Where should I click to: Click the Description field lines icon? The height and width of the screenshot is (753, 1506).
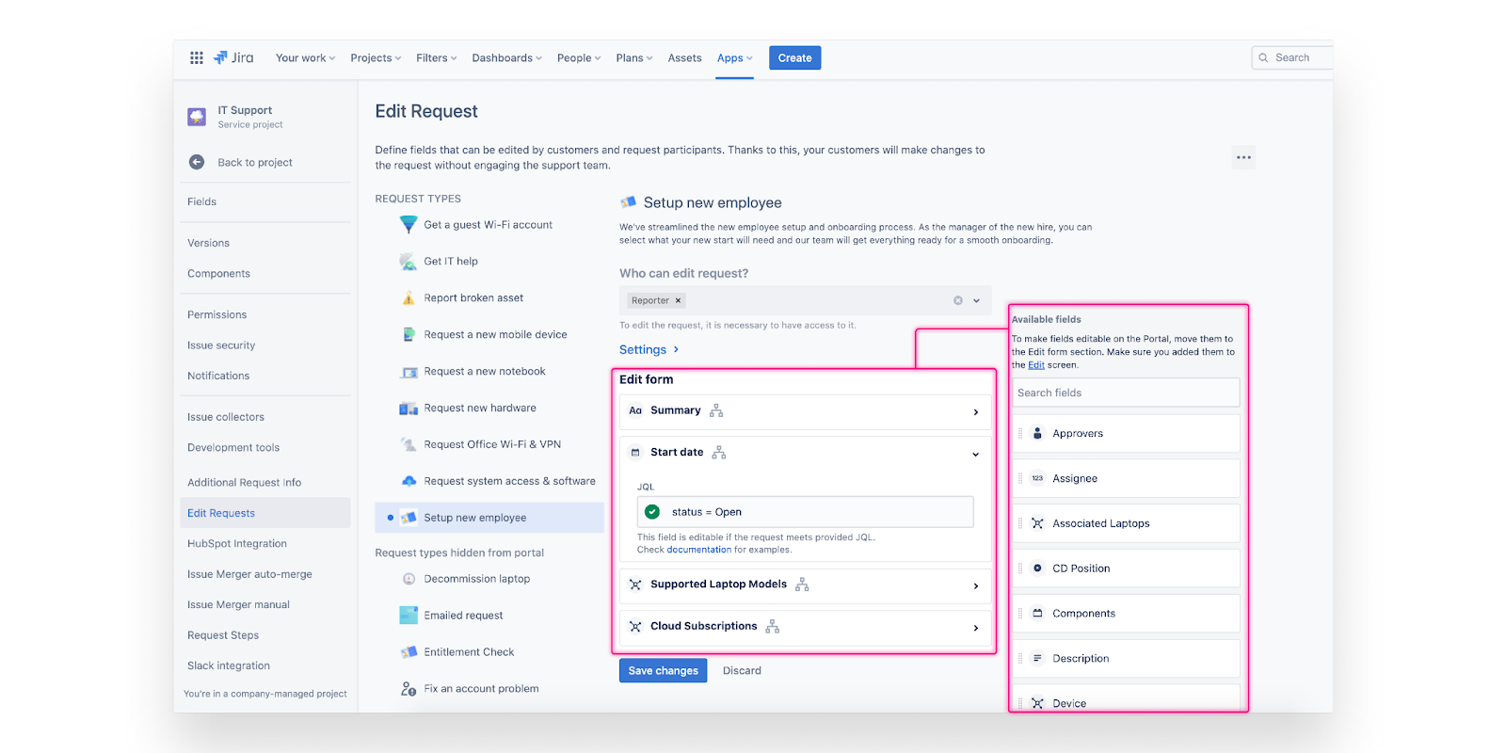(x=1037, y=658)
